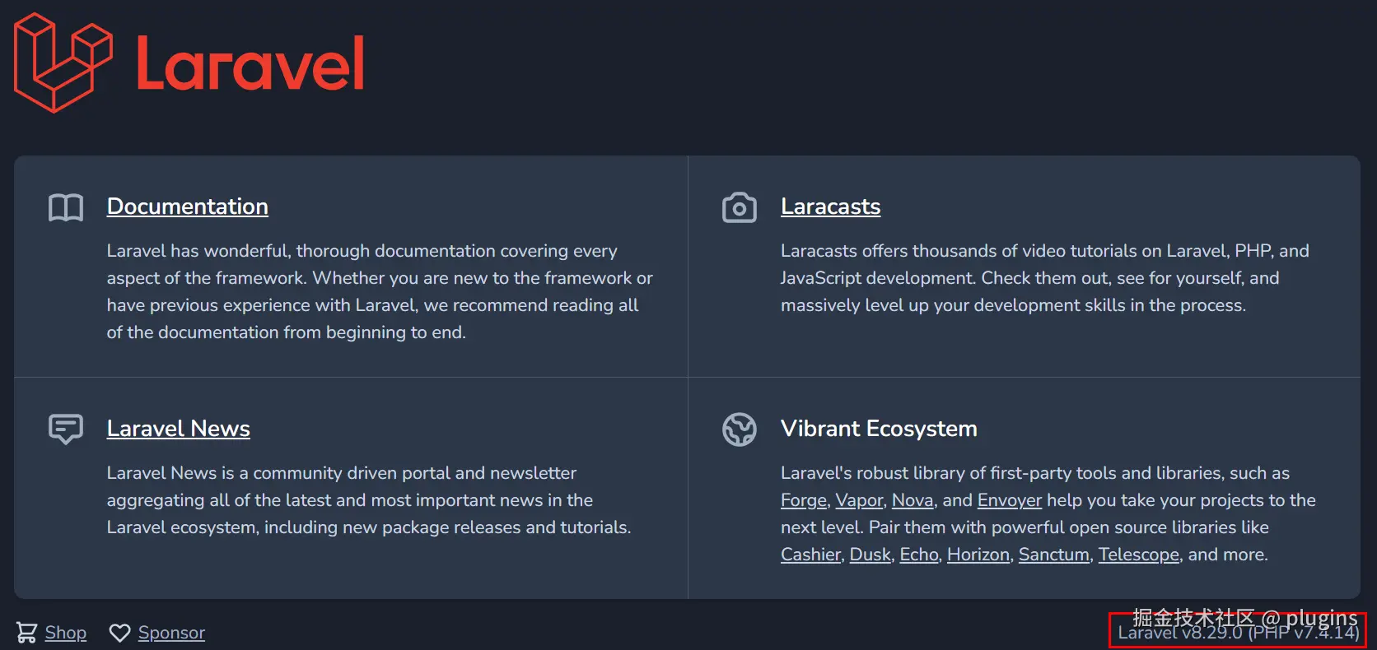The height and width of the screenshot is (650, 1377).
Task: Click the shopping cart icon
Action: coord(26,632)
